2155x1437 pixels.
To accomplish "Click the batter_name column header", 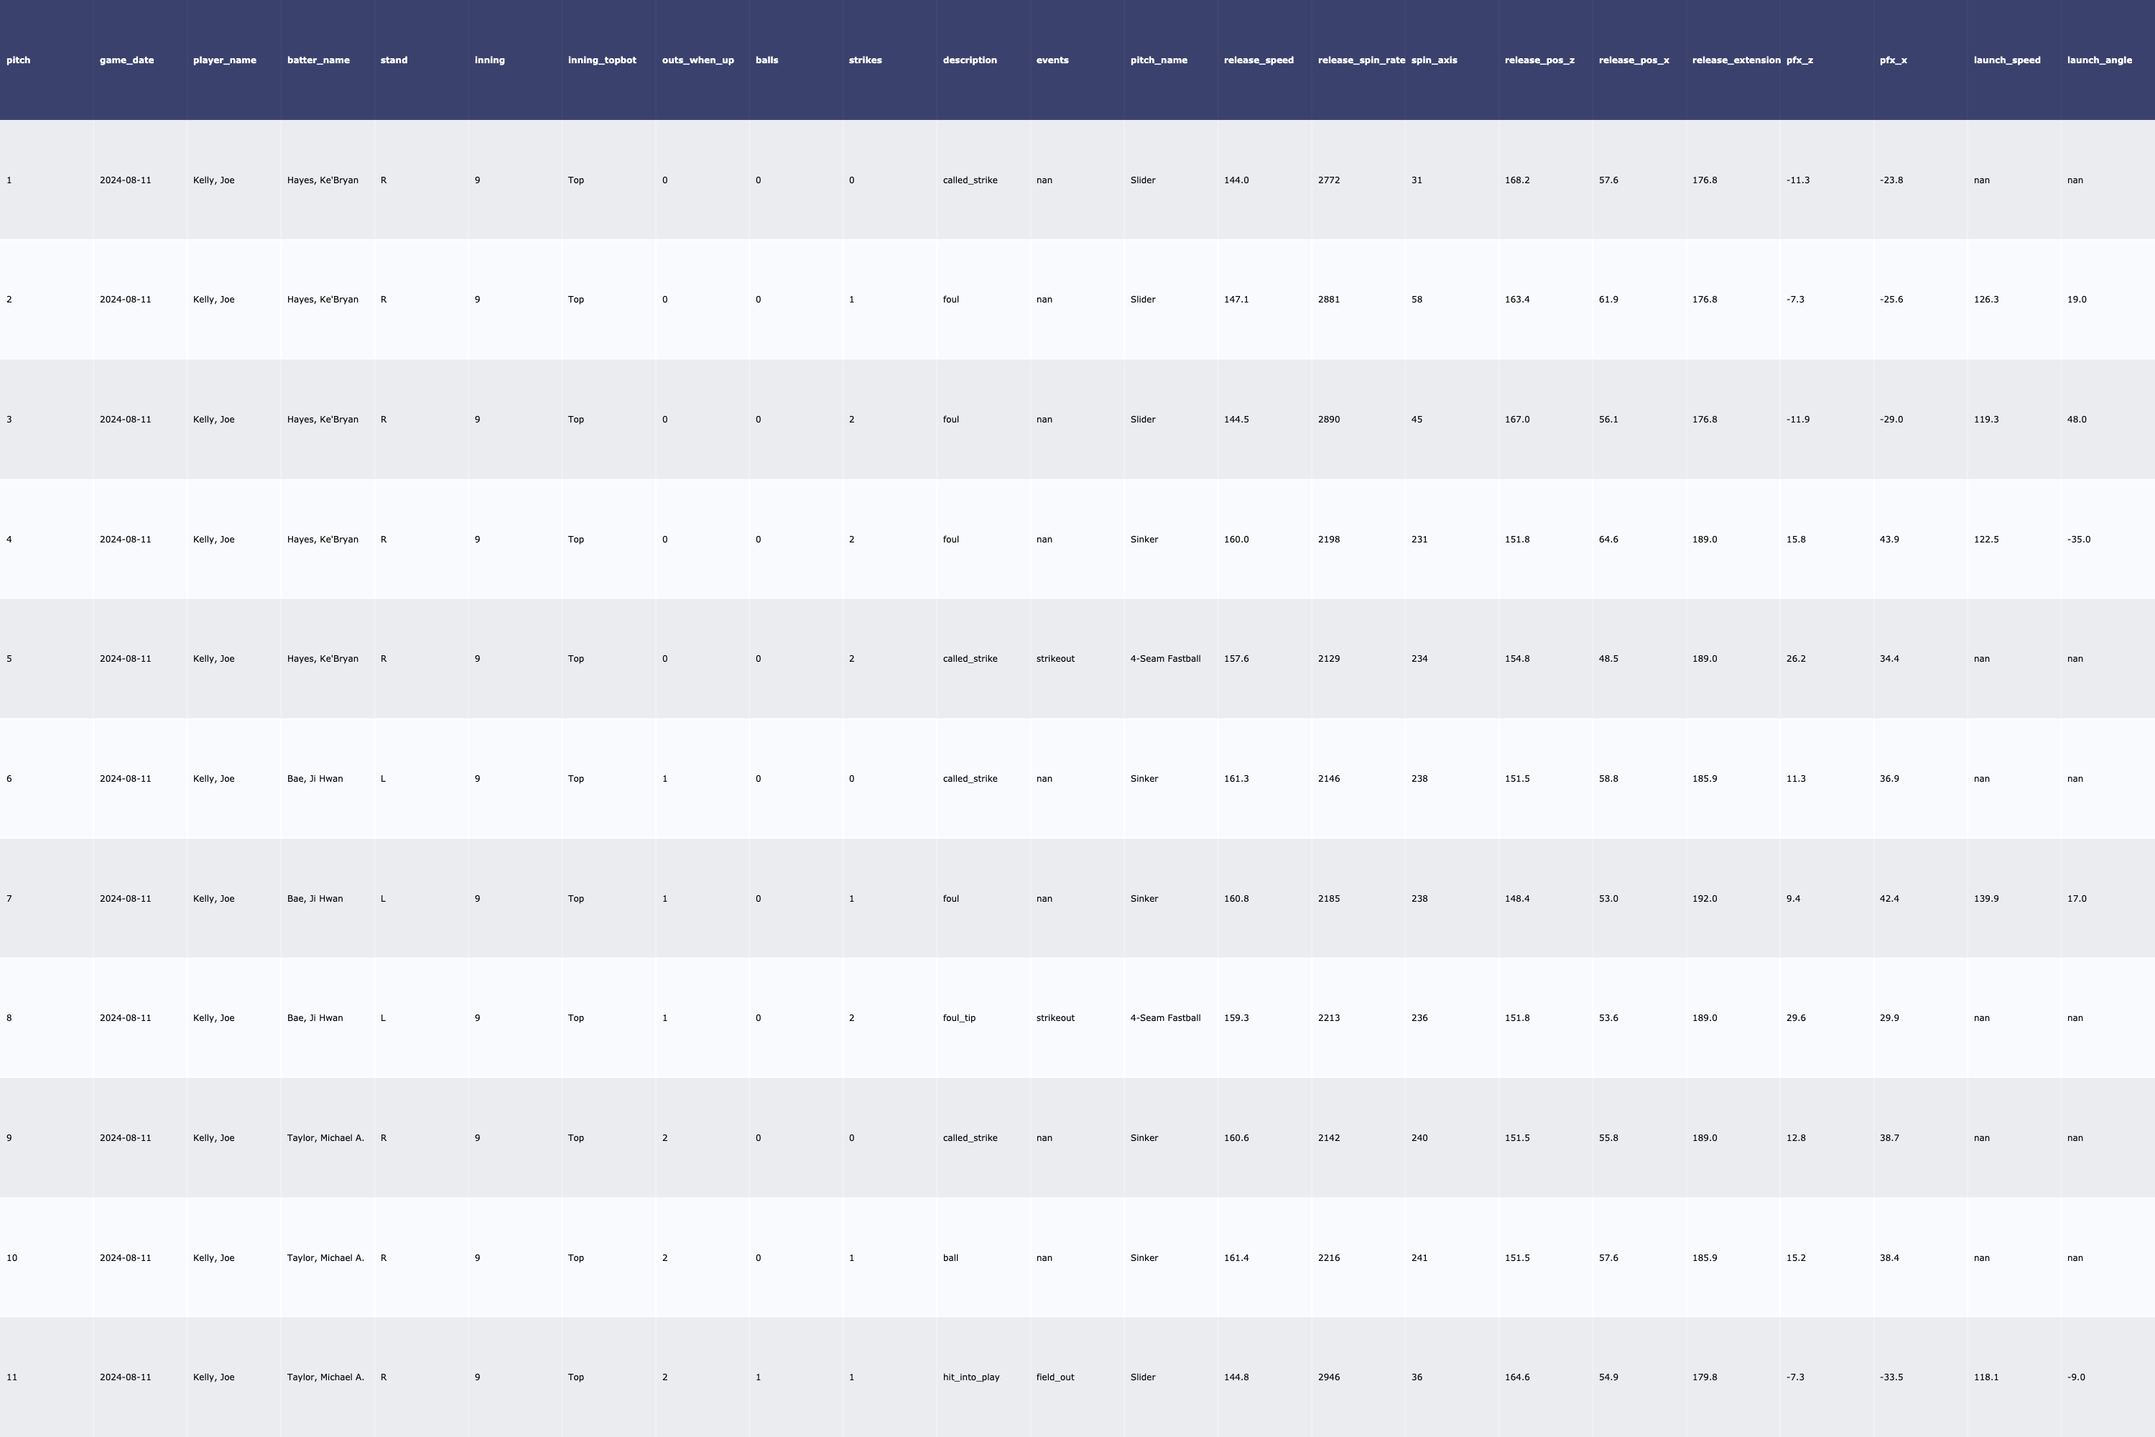I will click(318, 60).
